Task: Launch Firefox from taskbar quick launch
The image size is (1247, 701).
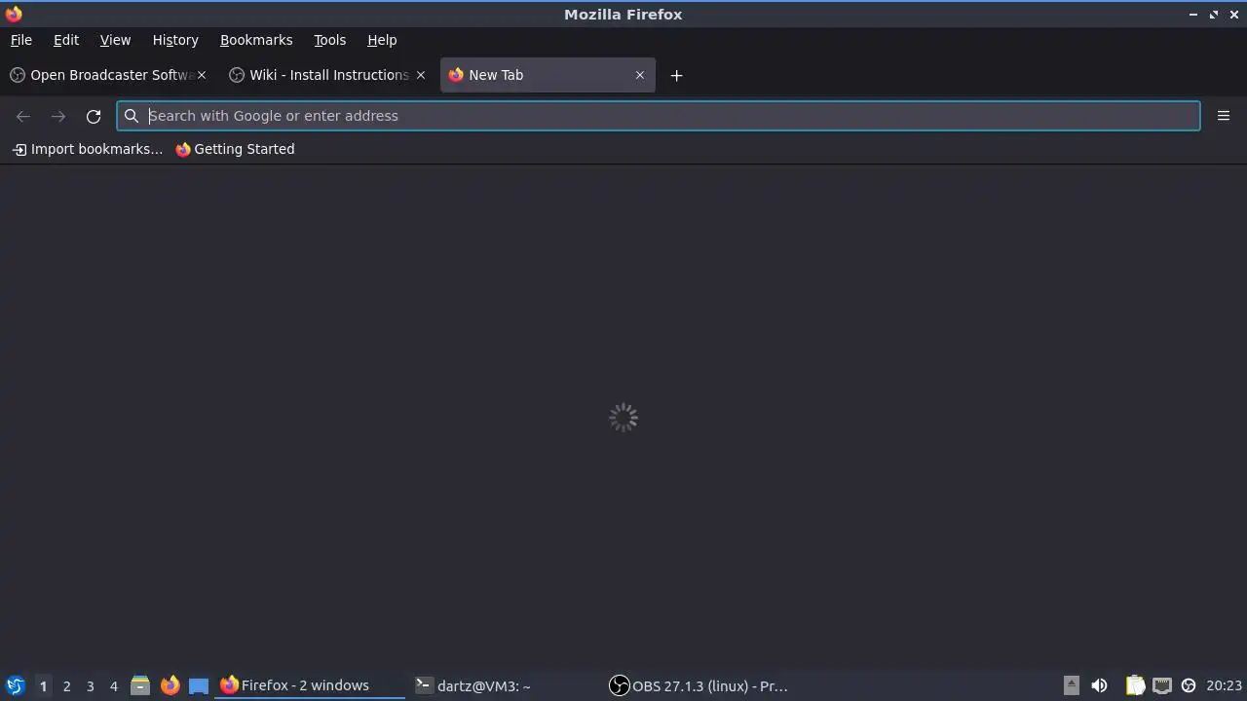Action: pyautogui.click(x=170, y=685)
